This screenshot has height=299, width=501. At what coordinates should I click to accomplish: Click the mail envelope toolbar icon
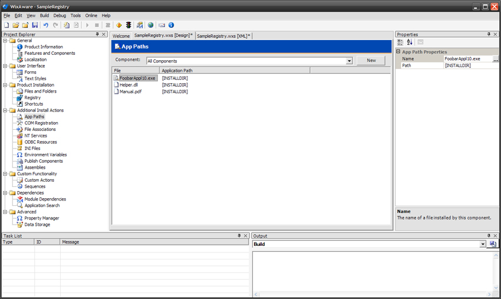point(162,25)
